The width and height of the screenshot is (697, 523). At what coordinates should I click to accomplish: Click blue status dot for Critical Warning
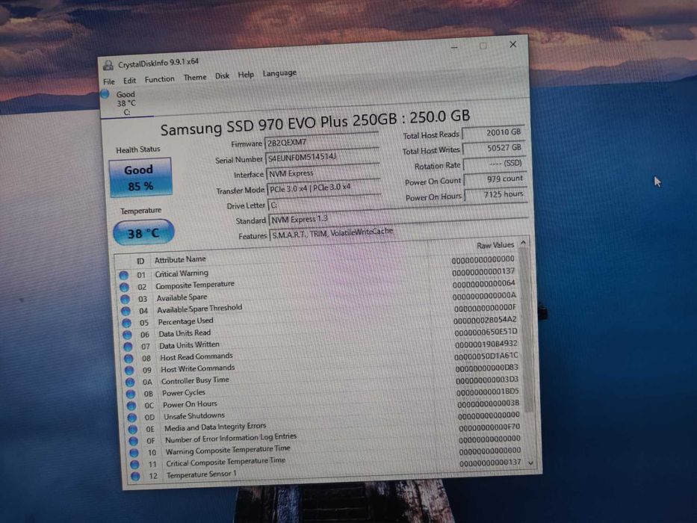[123, 275]
